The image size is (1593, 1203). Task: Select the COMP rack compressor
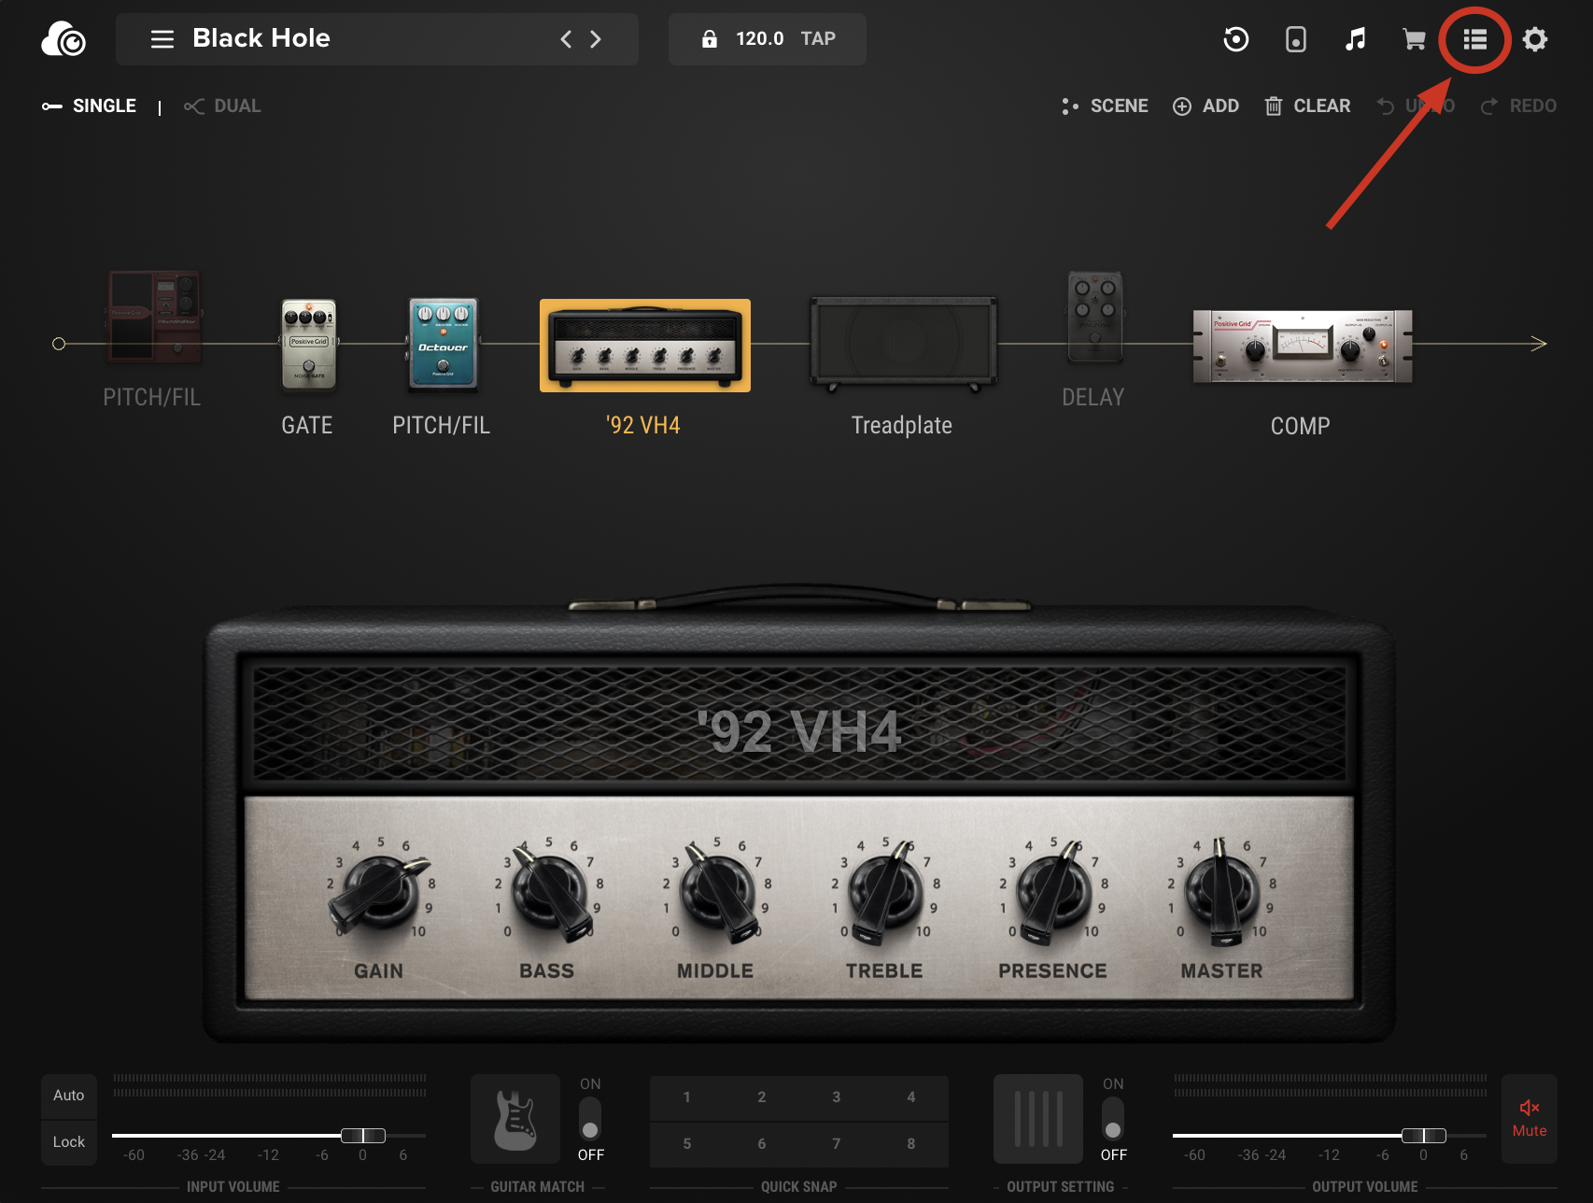[x=1303, y=347]
